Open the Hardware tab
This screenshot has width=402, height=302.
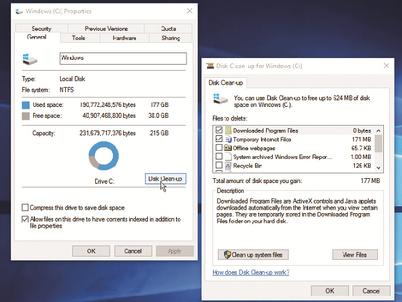[124, 38]
